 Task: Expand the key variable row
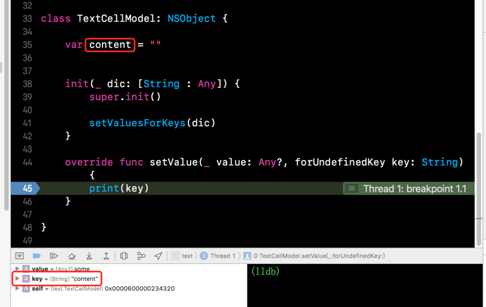click(18, 279)
